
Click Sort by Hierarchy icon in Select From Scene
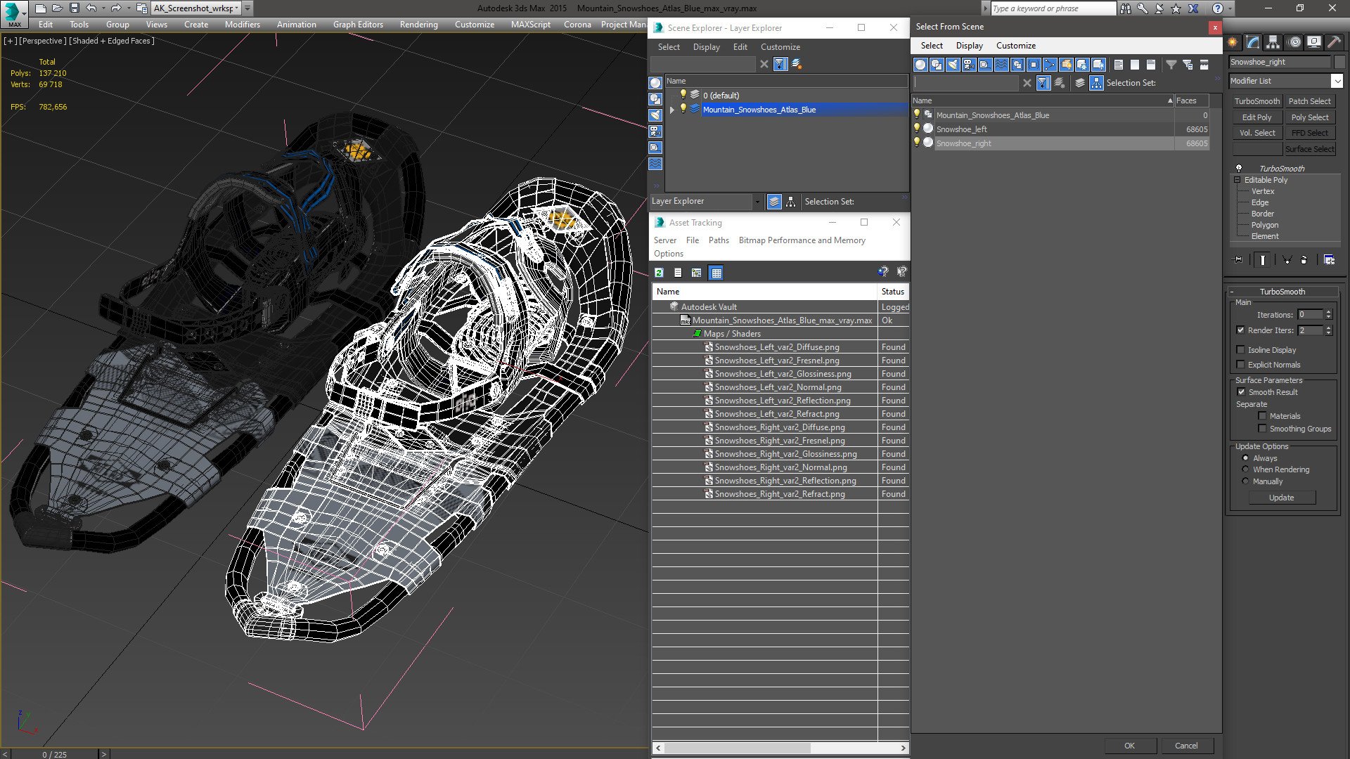pyautogui.click(x=1097, y=83)
